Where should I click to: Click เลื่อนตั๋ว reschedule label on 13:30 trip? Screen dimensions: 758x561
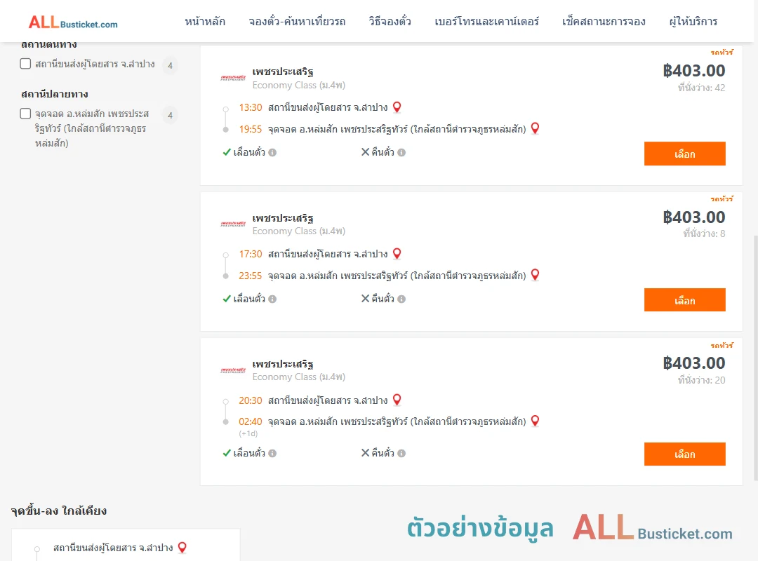point(249,153)
